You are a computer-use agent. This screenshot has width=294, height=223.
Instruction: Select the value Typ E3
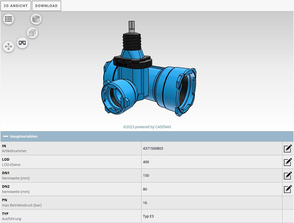[148, 216]
